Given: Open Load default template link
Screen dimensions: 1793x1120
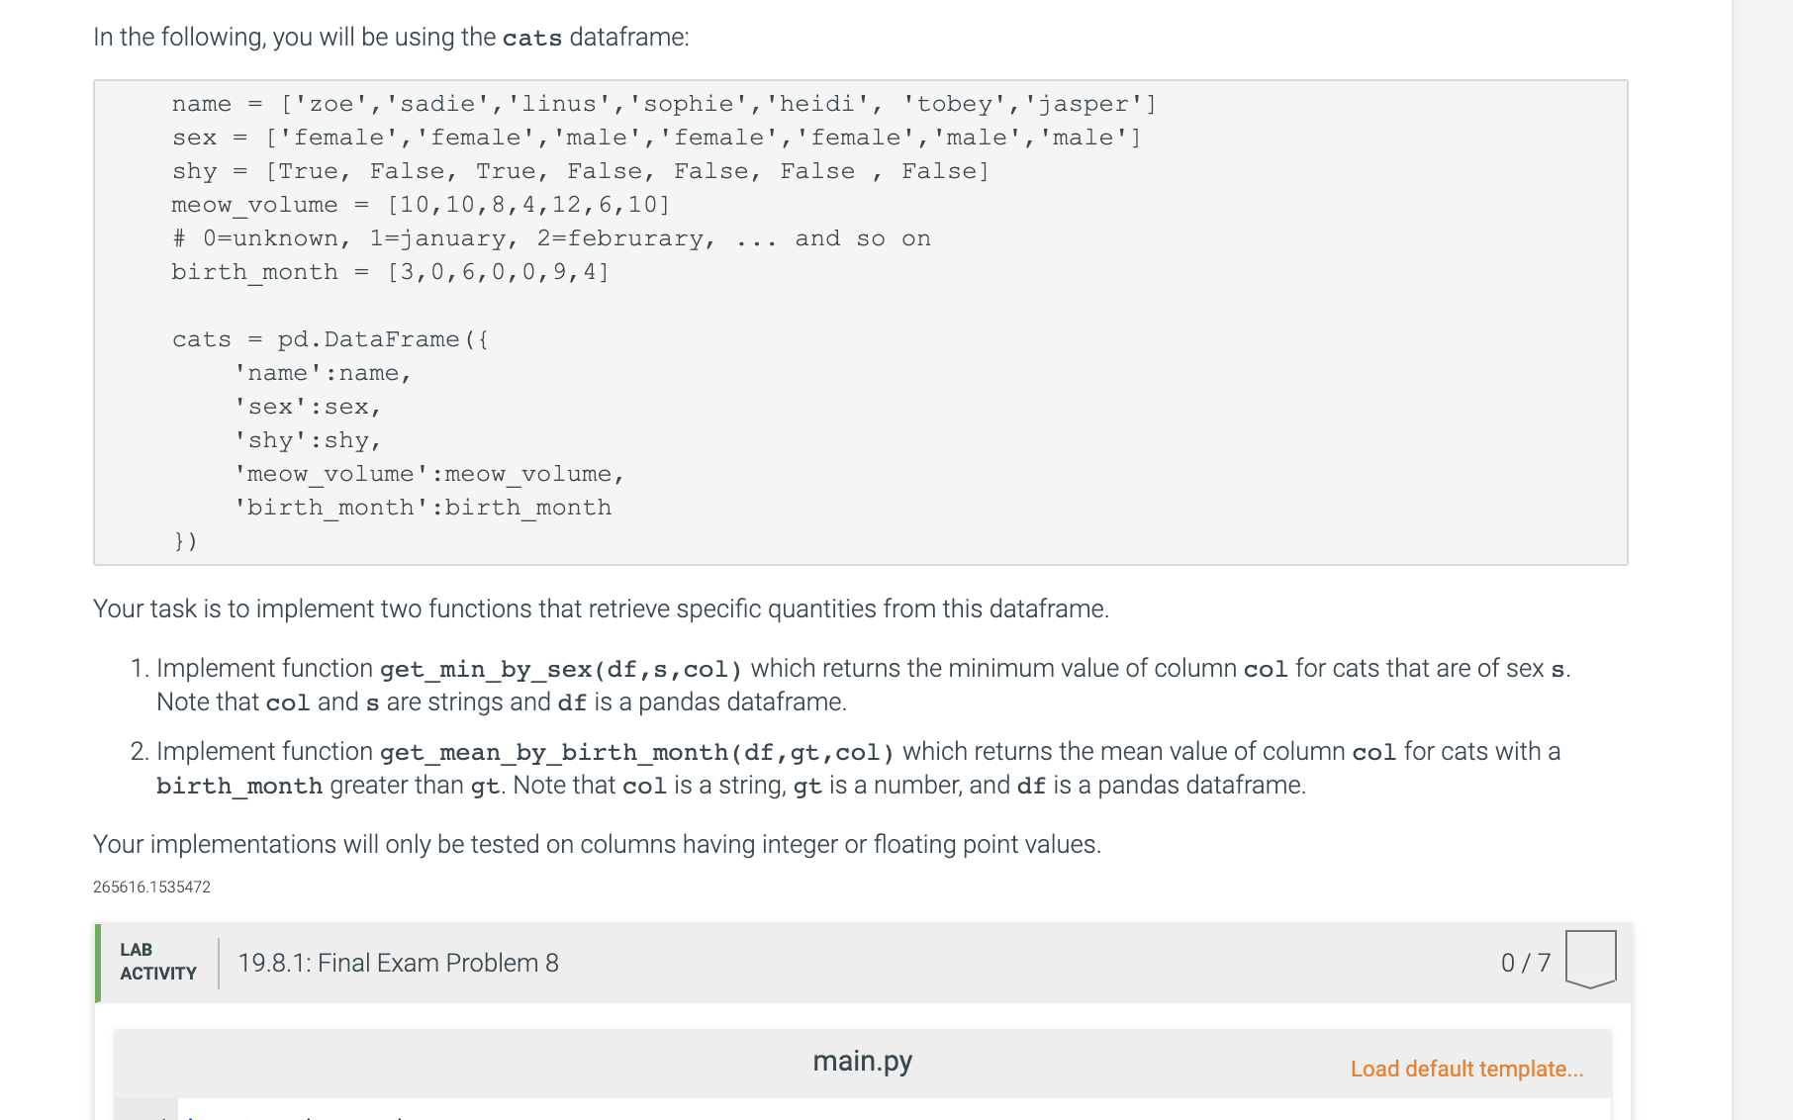Looking at the screenshot, I should tap(1465, 1069).
